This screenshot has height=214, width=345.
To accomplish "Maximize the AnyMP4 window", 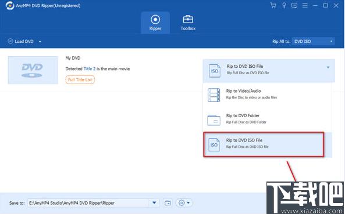I will click(325, 5).
